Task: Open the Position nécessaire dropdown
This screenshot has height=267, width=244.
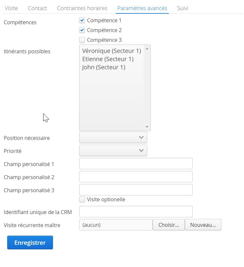Action: 113,137
